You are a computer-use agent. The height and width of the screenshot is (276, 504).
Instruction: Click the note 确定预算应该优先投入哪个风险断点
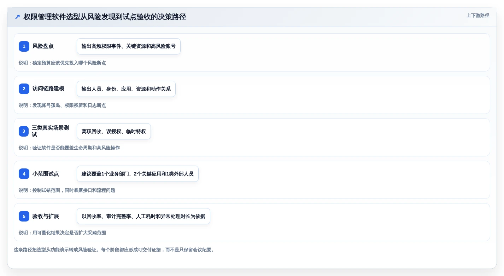[62, 63]
